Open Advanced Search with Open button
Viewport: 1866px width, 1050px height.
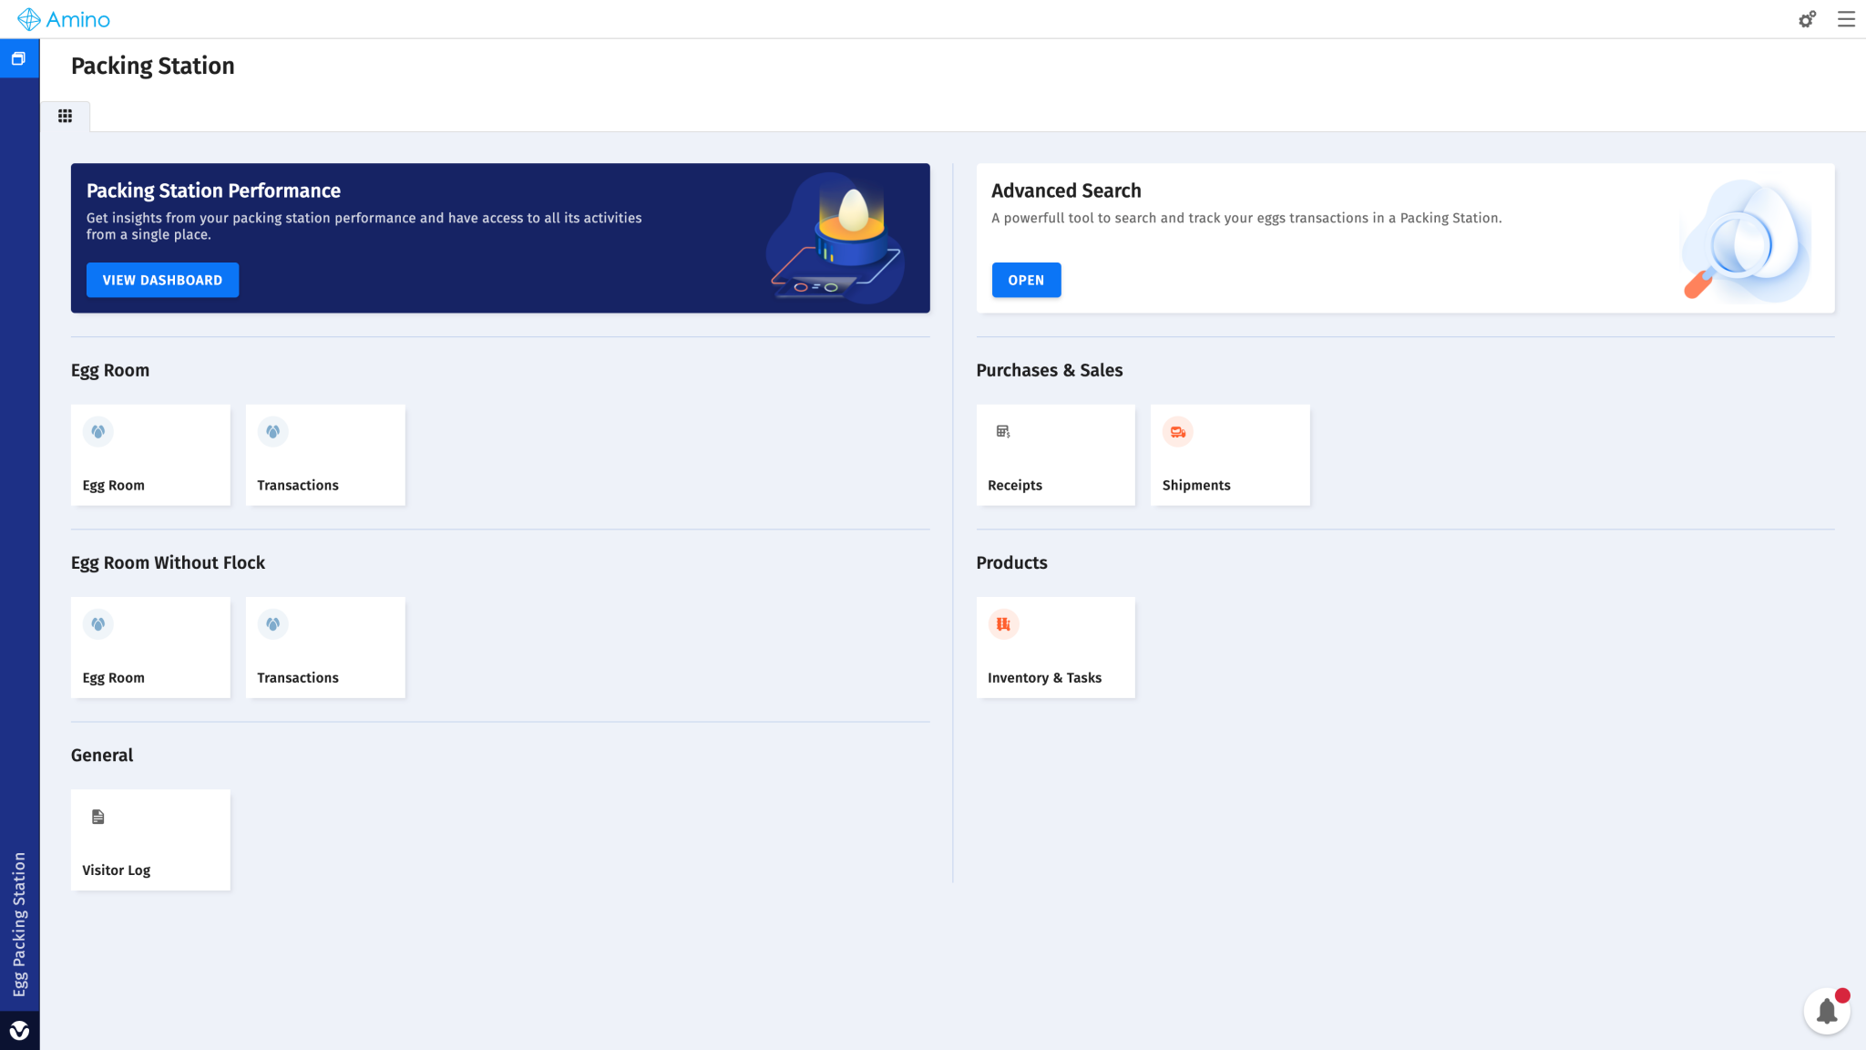pos(1026,280)
